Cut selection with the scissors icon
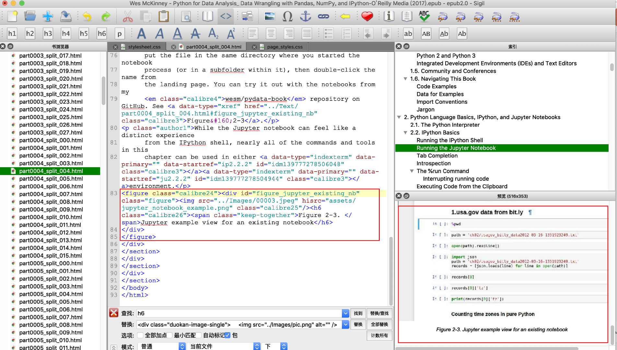Viewport: 617px width, 350px height. (x=128, y=16)
